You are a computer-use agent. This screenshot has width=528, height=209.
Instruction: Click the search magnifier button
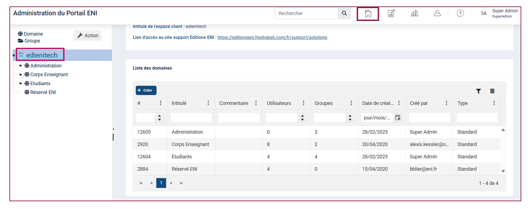(x=344, y=14)
